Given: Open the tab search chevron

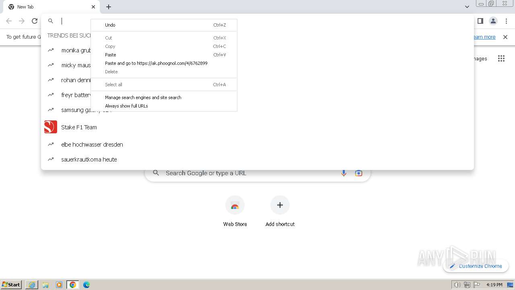Looking at the screenshot, I should point(467,7).
